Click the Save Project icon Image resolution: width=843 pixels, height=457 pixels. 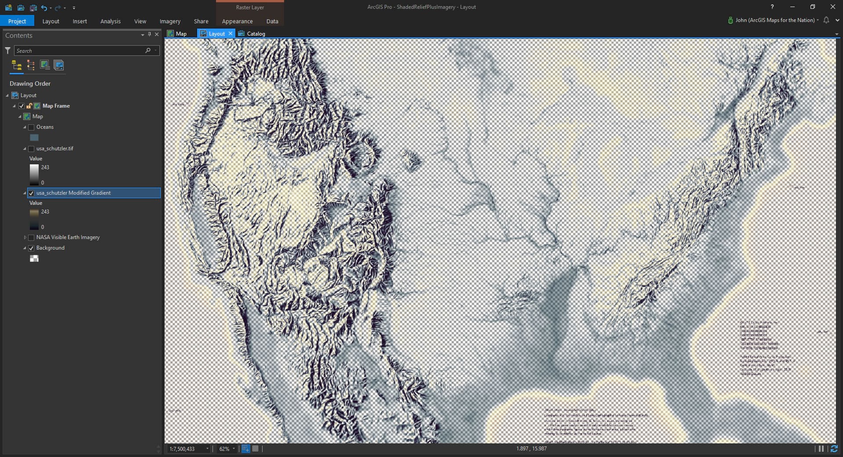point(33,7)
